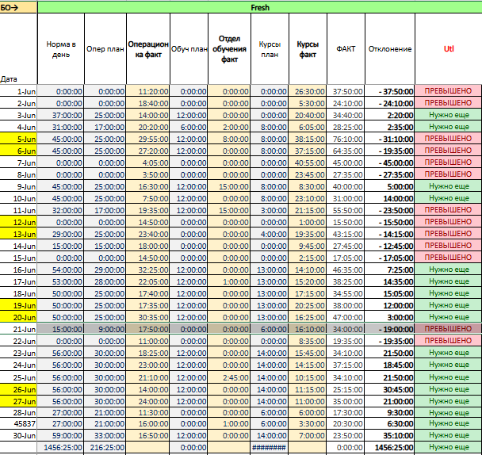The height and width of the screenshot is (455, 482).
Task: Select the 18:25:00 cell in the 23-Jun row
Action: pos(148,353)
